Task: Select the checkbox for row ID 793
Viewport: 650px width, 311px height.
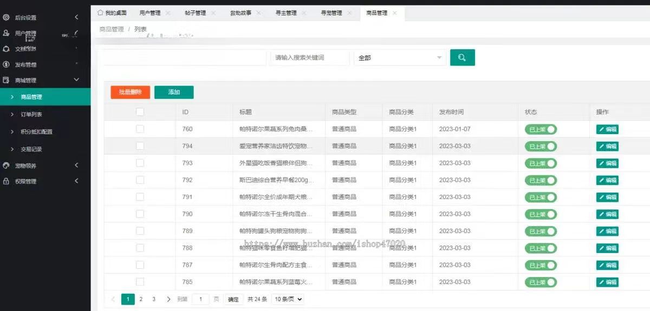Action: pyautogui.click(x=140, y=163)
